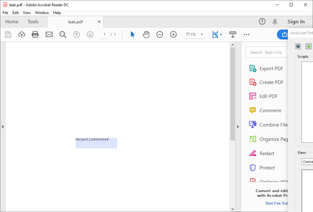The width and height of the screenshot is (313, 212).
Task: Click the Sign In button
Action: coord(296,21)
